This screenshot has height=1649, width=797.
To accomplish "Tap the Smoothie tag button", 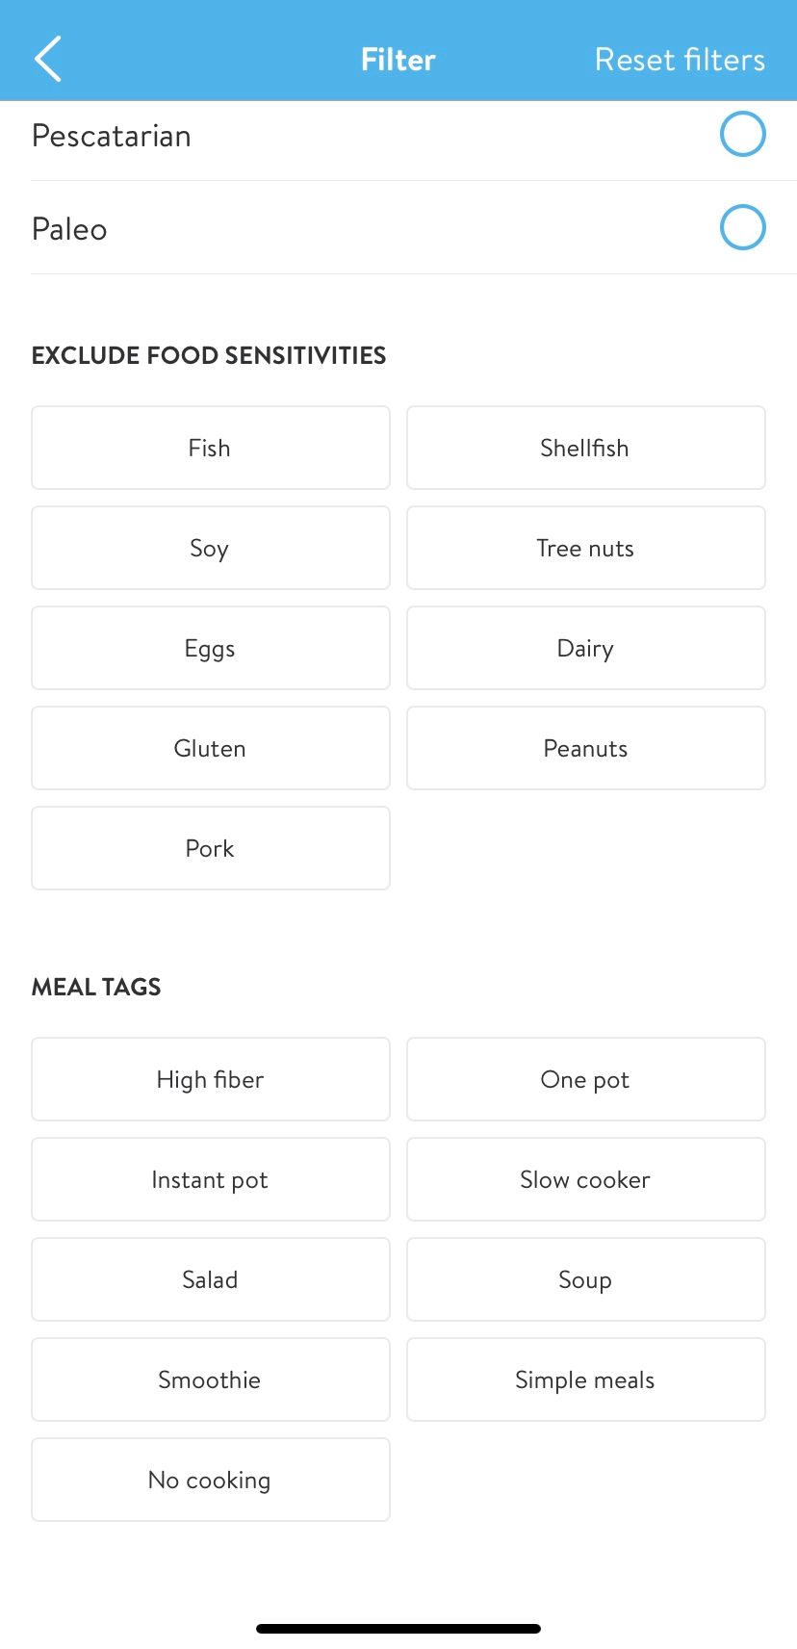I will (210, 1379).
